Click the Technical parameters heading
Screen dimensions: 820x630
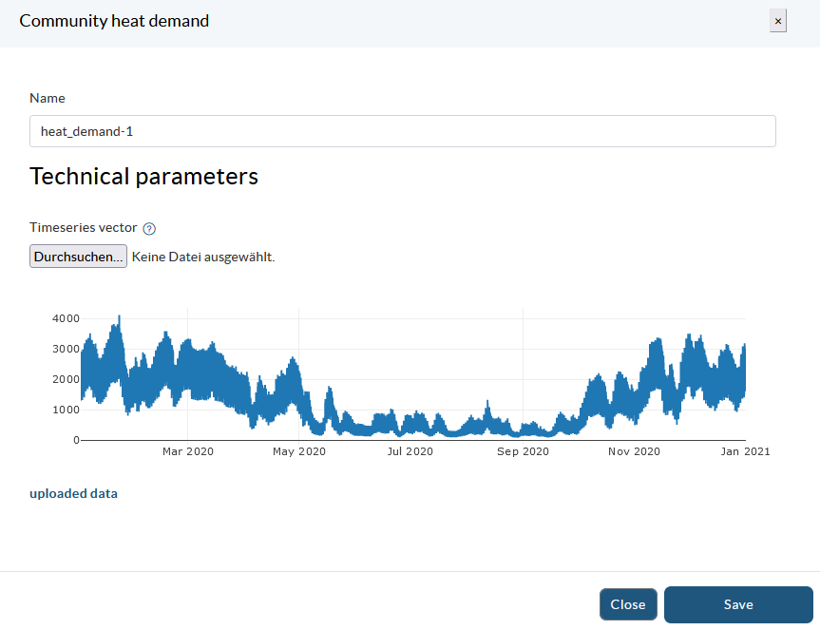click(x=143, y=177)
